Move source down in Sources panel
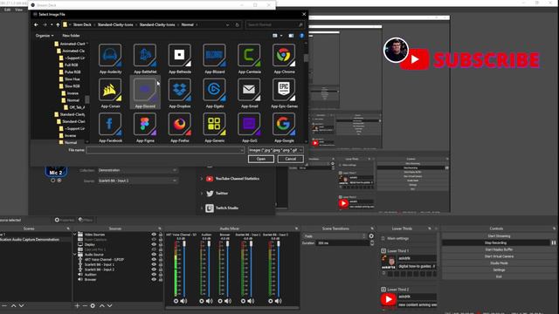The image size is (559, 314). pos(110,305)
